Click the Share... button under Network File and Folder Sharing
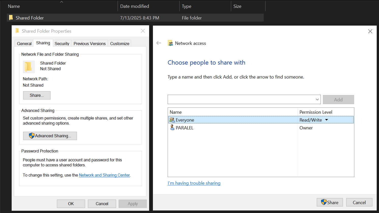 point(37,95)
